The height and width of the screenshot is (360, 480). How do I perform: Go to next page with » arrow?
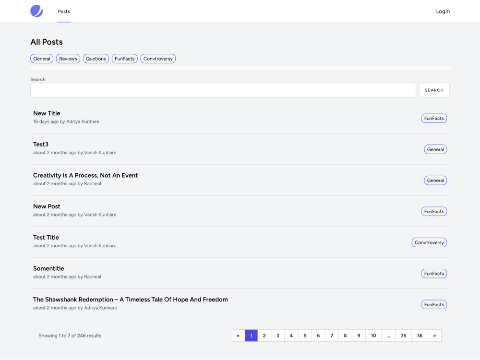[x=434, y=336]
